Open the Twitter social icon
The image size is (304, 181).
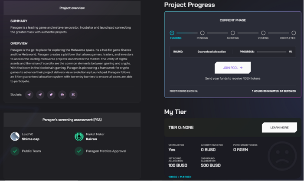[51, 95]
